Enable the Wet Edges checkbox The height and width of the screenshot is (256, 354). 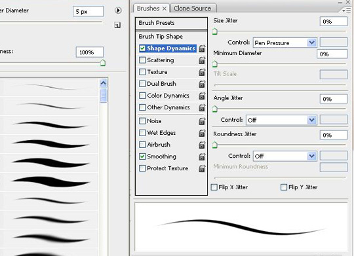142,133
